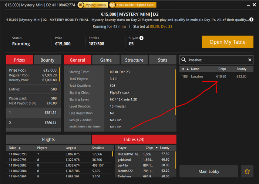Click Next Payout €10.80 value
This screenshot has width=259, height=184.
(x=51, y=103)
